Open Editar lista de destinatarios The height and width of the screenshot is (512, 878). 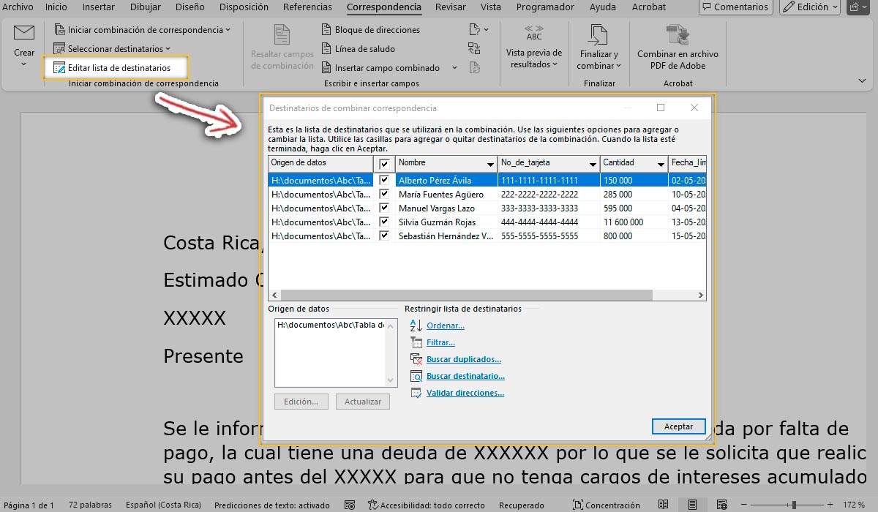tap(119, 68)
